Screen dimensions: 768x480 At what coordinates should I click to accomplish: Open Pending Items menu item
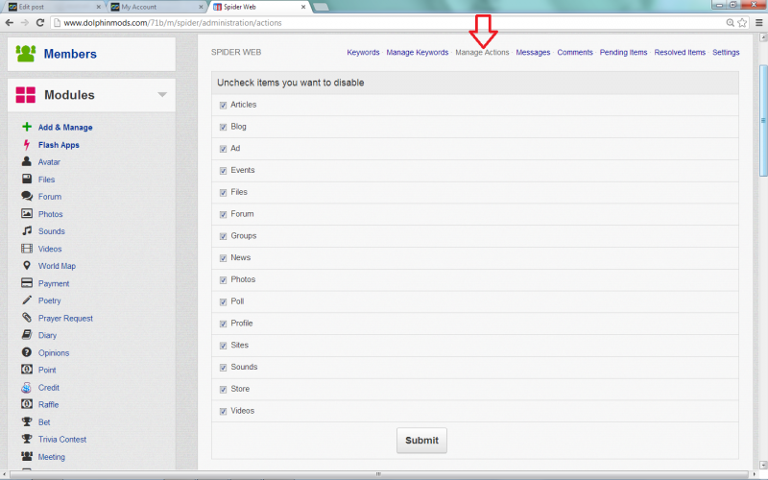tap(623, 53)
